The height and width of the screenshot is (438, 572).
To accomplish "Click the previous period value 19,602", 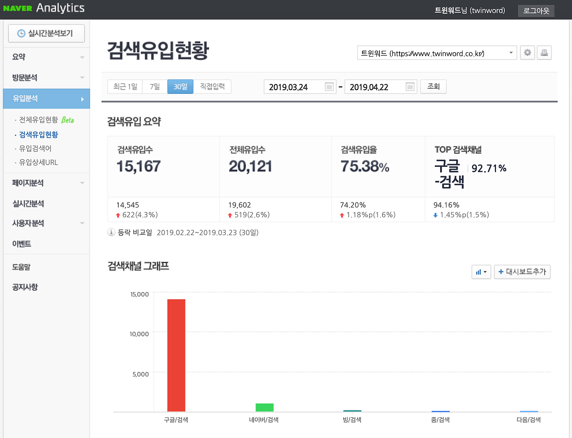I will (x=240, y=205).
